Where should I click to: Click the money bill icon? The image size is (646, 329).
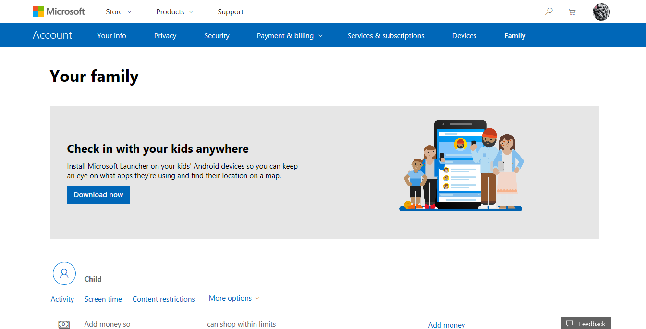coord(64,324)
